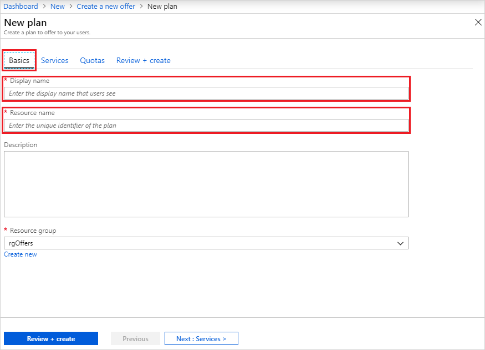Switch to the Quotas tab

click(x=92, y=60)
